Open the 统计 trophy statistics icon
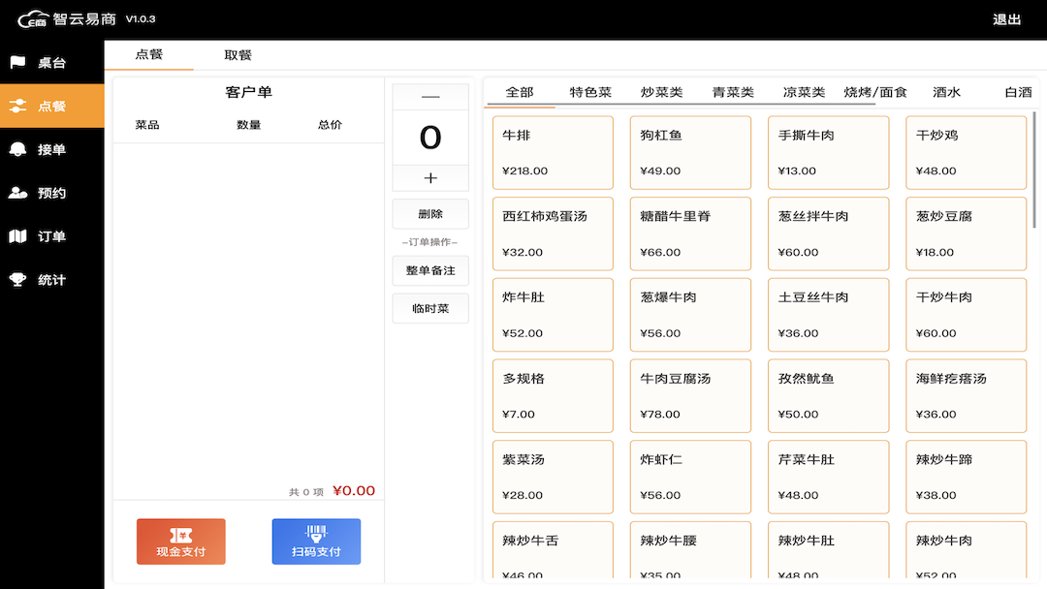 tap(18, 280)
